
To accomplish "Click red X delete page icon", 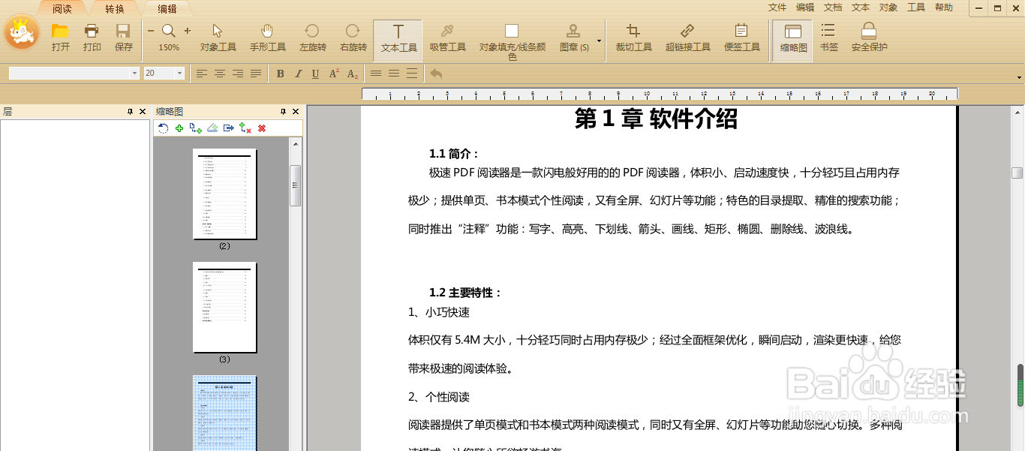I will point(262,128).
